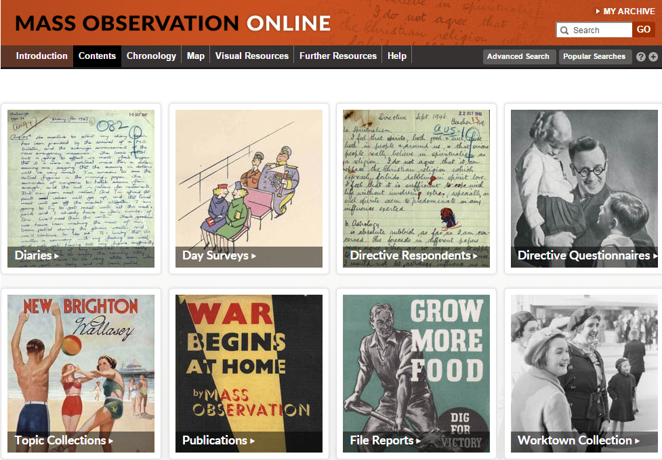662x460 pixels.
Task: Open the Diaries collection label
Action: coord(37,255)
